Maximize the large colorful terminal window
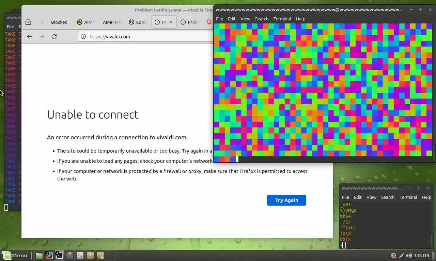Viewport: 436px width, 261px height. tap(420, 10)
